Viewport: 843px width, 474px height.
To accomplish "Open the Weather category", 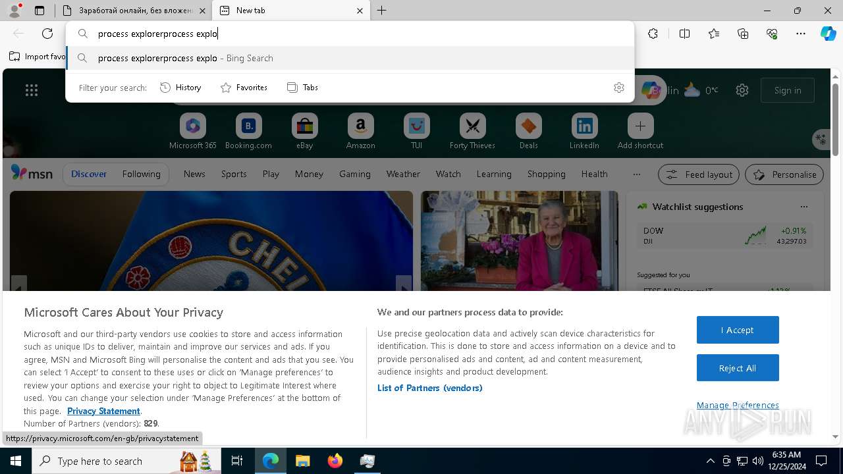I will [403, 174].
